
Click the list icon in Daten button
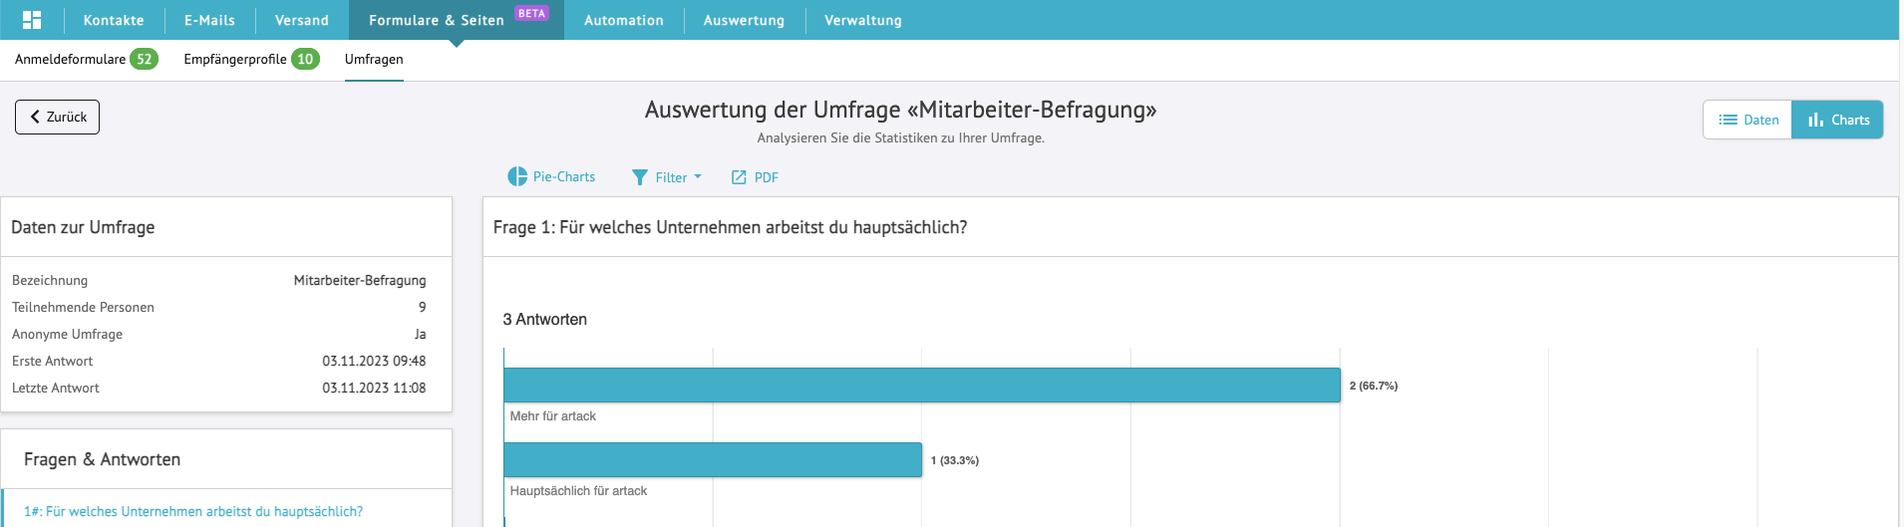point(1728,120)
